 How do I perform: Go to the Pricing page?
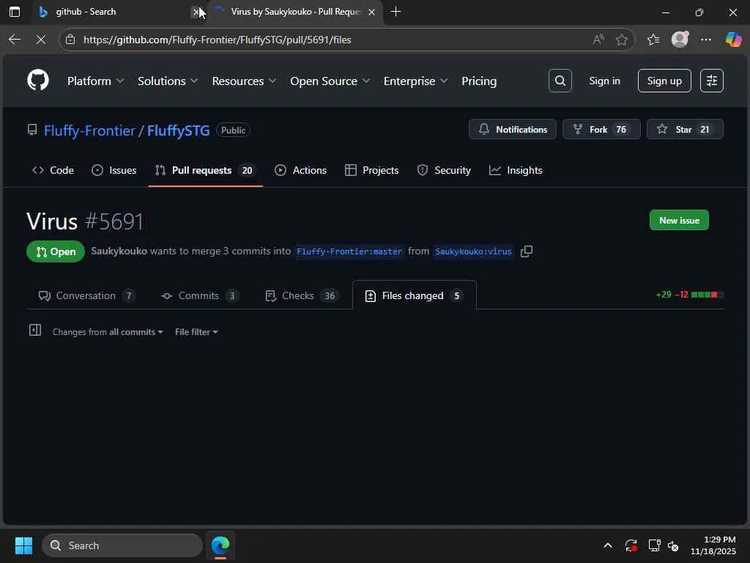[479, 81]
